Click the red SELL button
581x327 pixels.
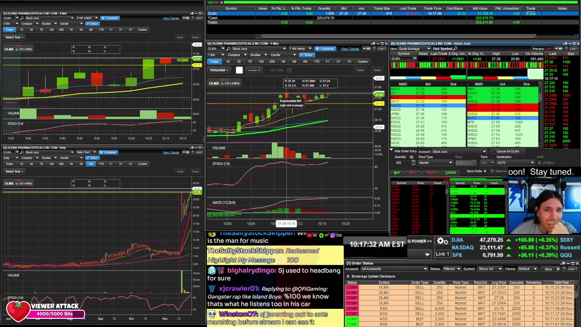(413, 173)
